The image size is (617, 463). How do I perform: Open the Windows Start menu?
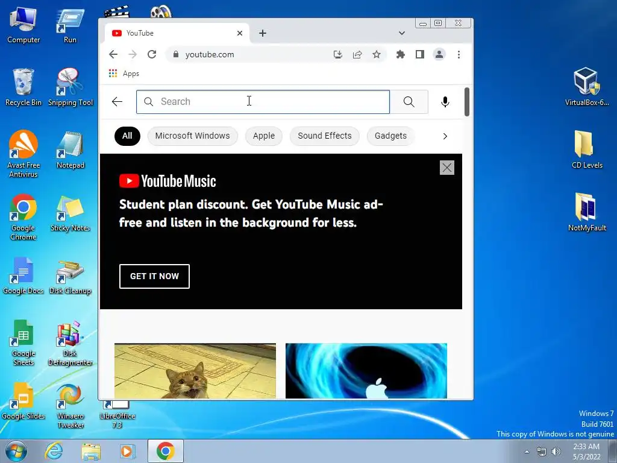[16, 451]
